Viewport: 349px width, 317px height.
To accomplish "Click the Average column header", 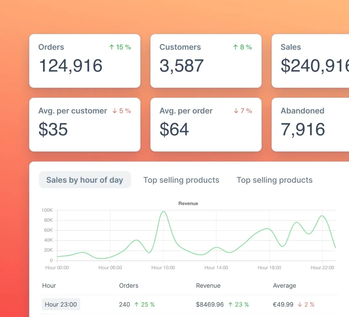I will pos(284,286).
